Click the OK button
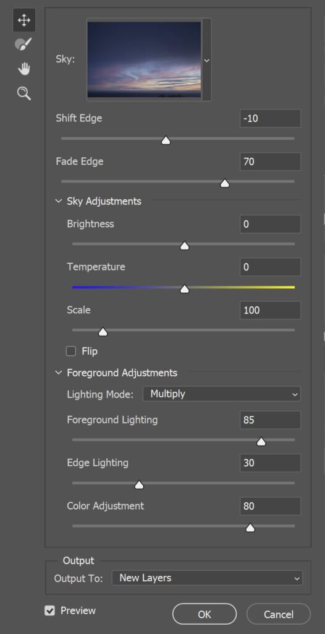The height and width of the screenshot is (634, 325). coord(205,614)
